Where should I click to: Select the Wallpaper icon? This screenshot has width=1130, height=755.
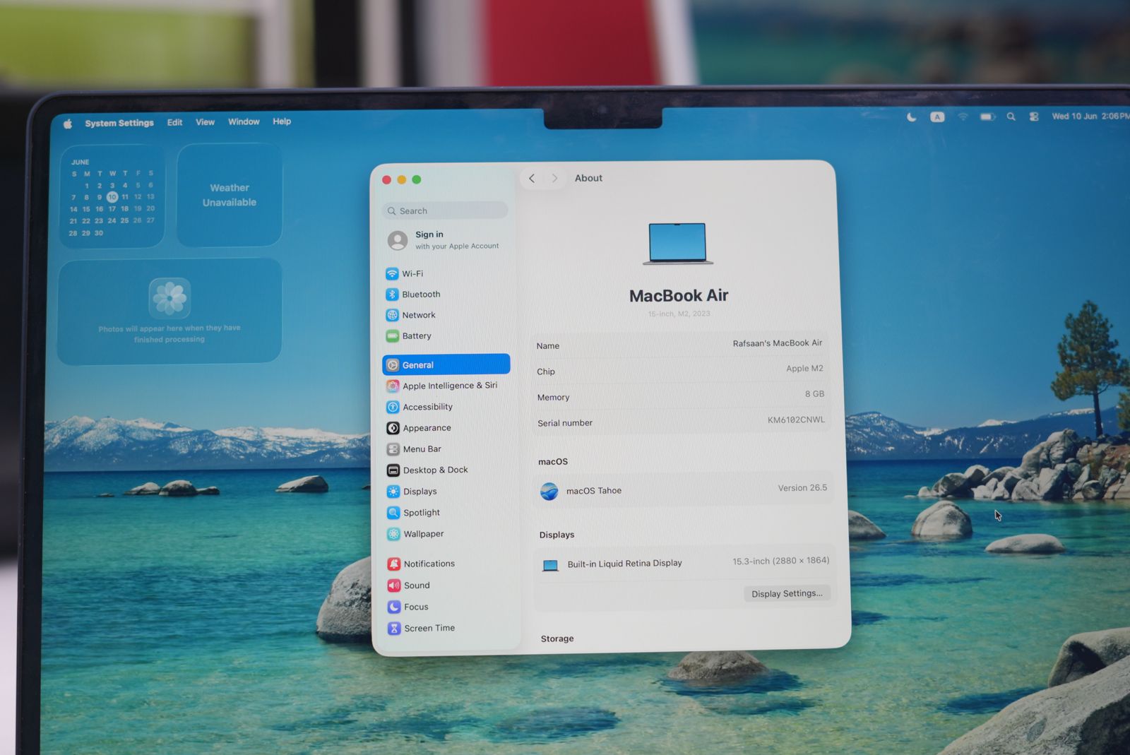(x=393, y=535)
